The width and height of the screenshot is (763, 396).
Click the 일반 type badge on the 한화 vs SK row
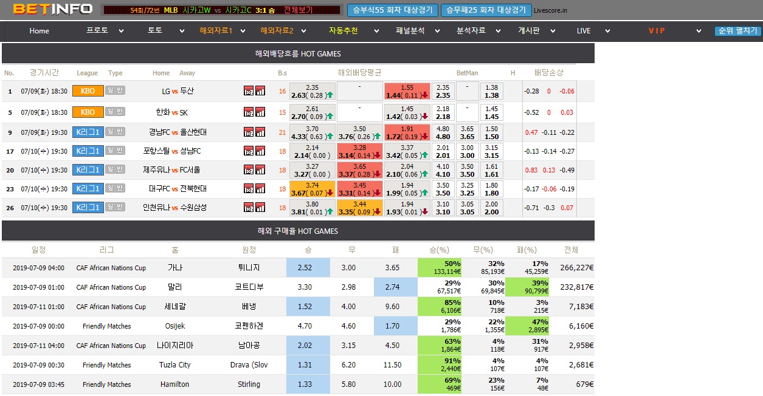(x=114, y=112)
